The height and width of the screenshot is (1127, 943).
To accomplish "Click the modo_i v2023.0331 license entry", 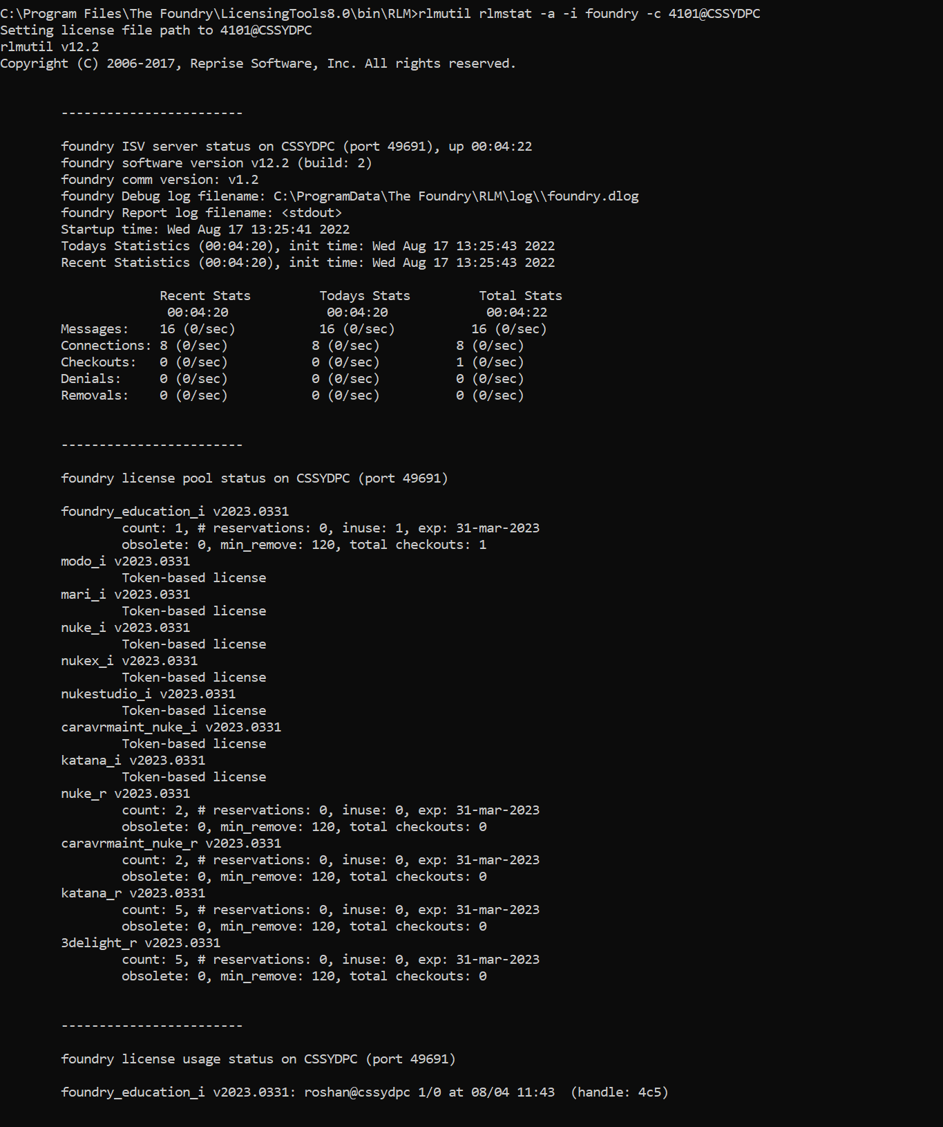I will pyautogui.click(x=125, y=561).
